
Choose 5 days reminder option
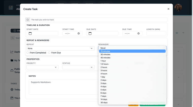(132, 90)
